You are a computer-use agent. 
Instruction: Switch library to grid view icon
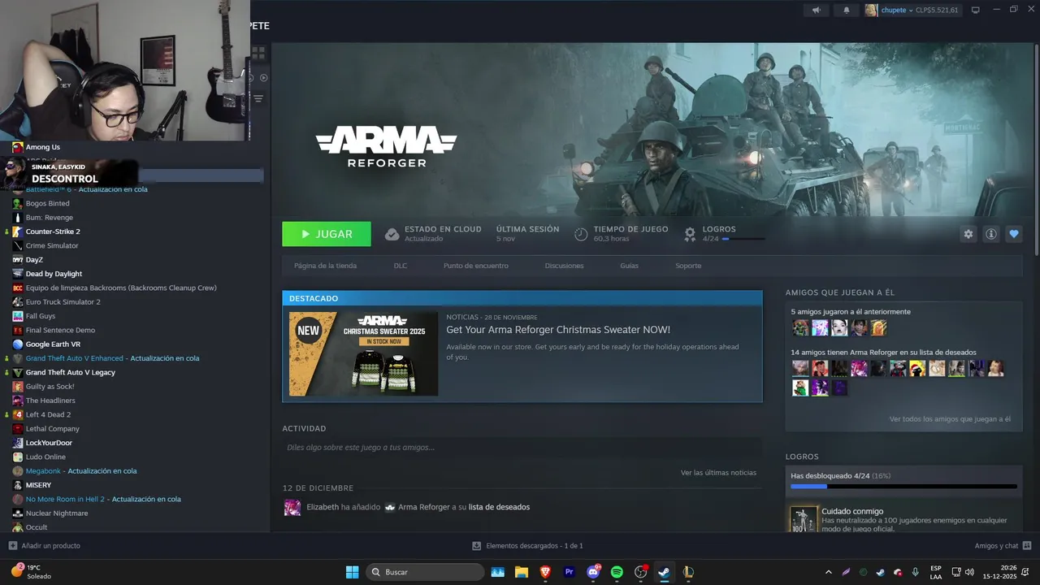pos(258,53)
